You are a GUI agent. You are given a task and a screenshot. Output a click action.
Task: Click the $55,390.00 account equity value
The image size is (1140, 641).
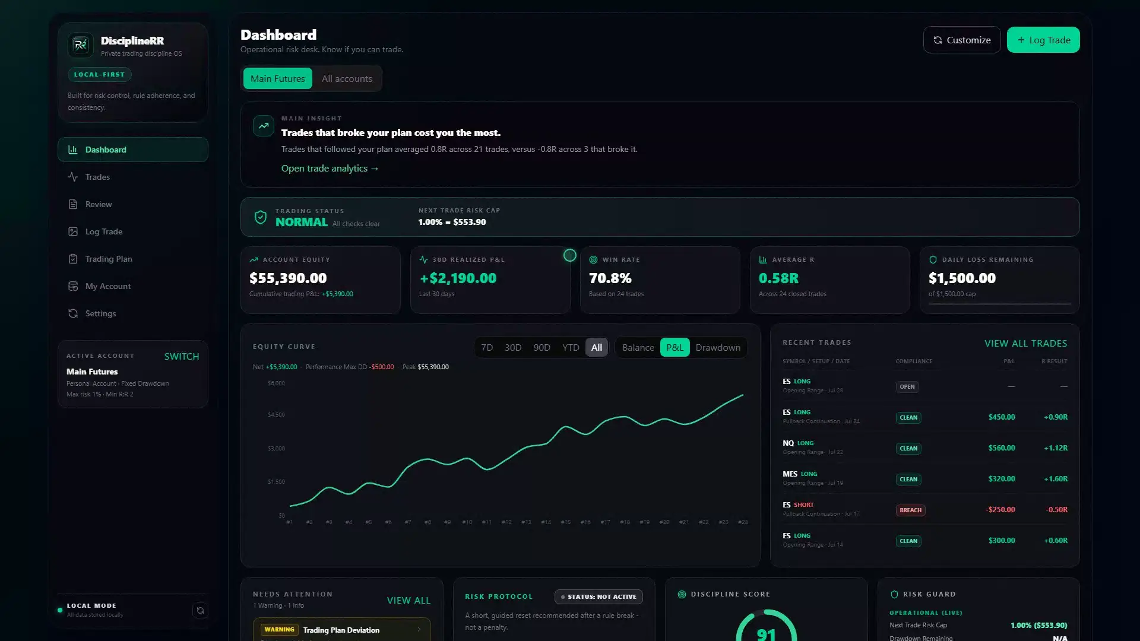[x=288, y=278]
